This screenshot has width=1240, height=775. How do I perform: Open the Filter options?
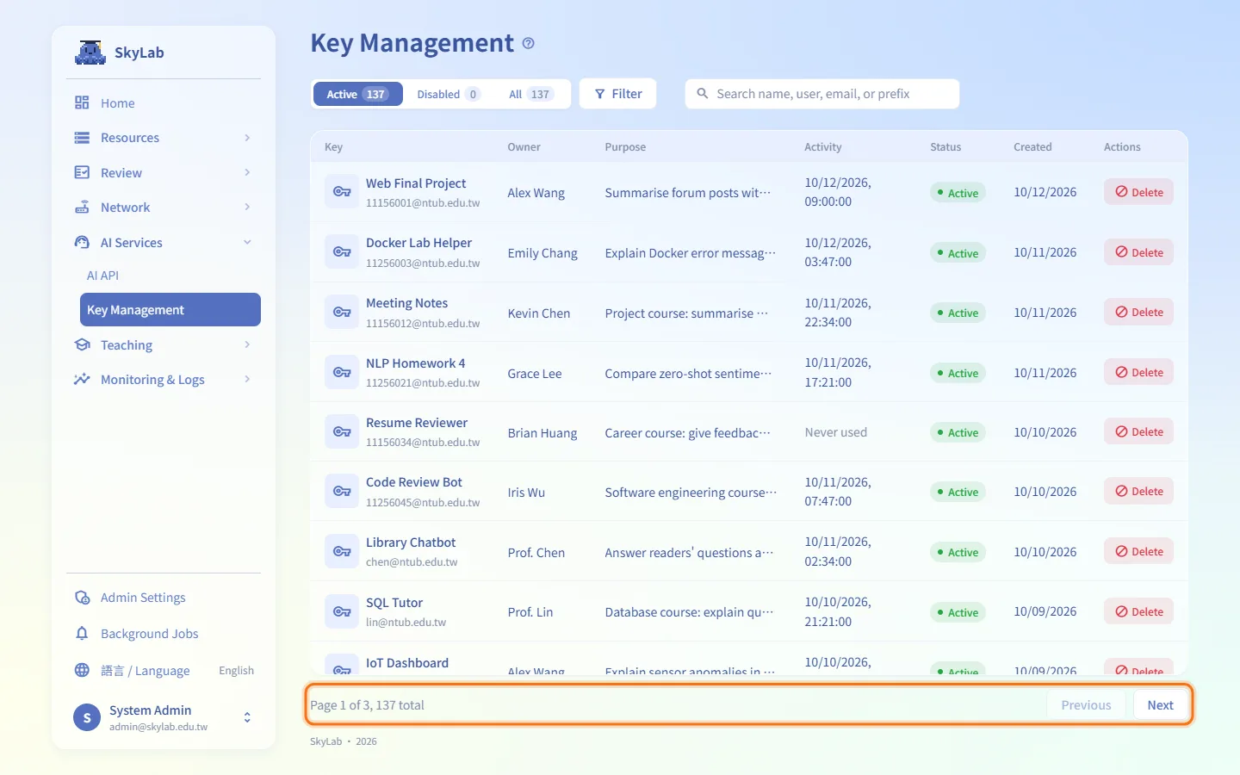click(618, 94)
